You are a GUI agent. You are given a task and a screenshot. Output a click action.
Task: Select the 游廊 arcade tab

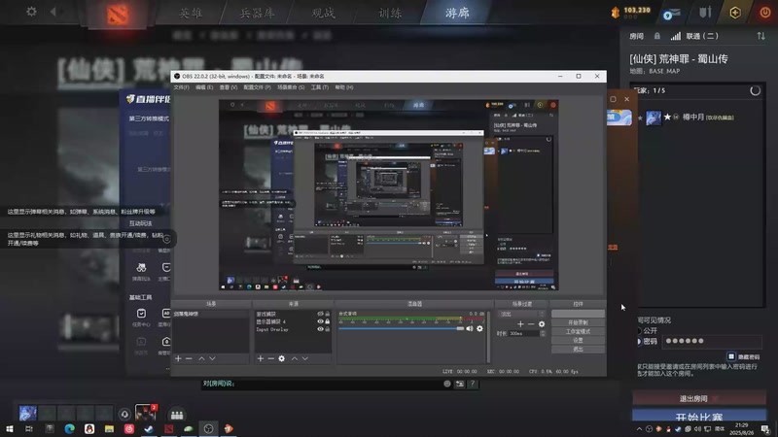click(457, 13)
